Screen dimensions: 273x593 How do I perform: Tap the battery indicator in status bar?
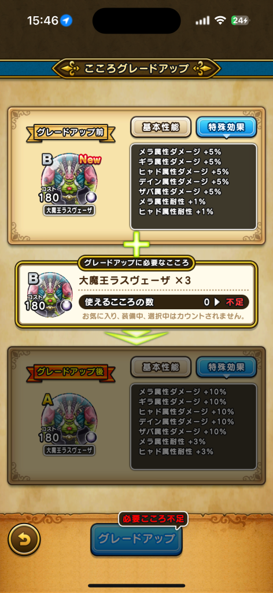pos(241,20)
